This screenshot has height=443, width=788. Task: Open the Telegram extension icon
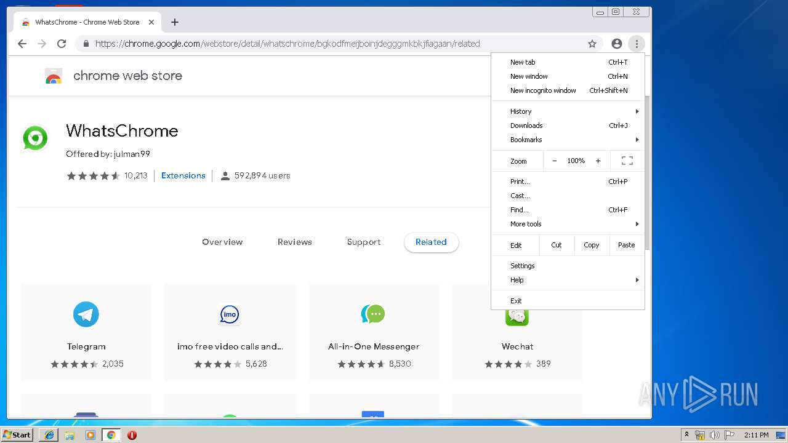pyautogui.click(x=86, y=314)
